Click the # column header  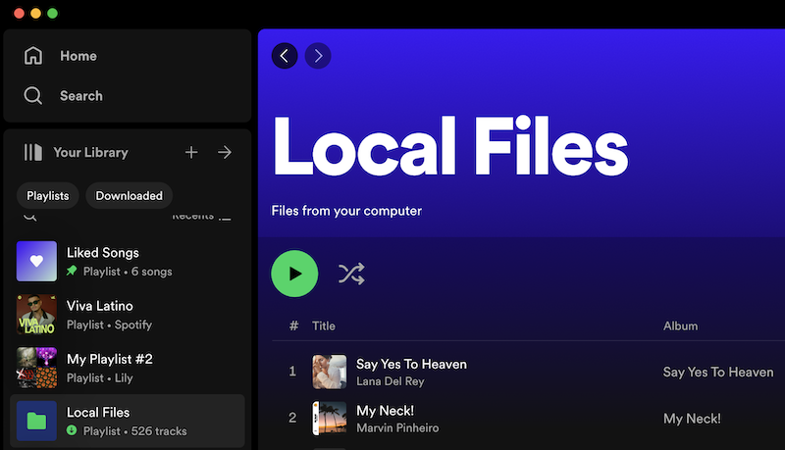pyautogui.click(x=293, y=326)
